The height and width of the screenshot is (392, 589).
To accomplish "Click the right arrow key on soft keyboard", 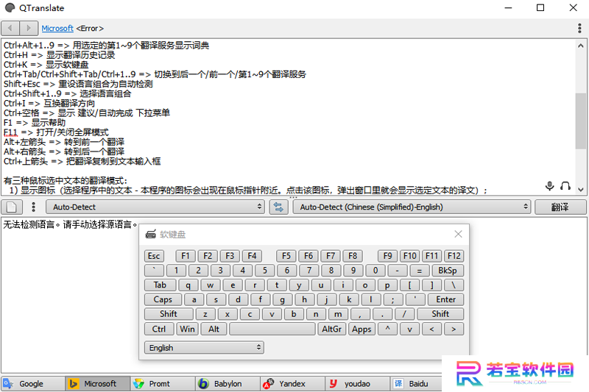I will click(x=454, y=329).
